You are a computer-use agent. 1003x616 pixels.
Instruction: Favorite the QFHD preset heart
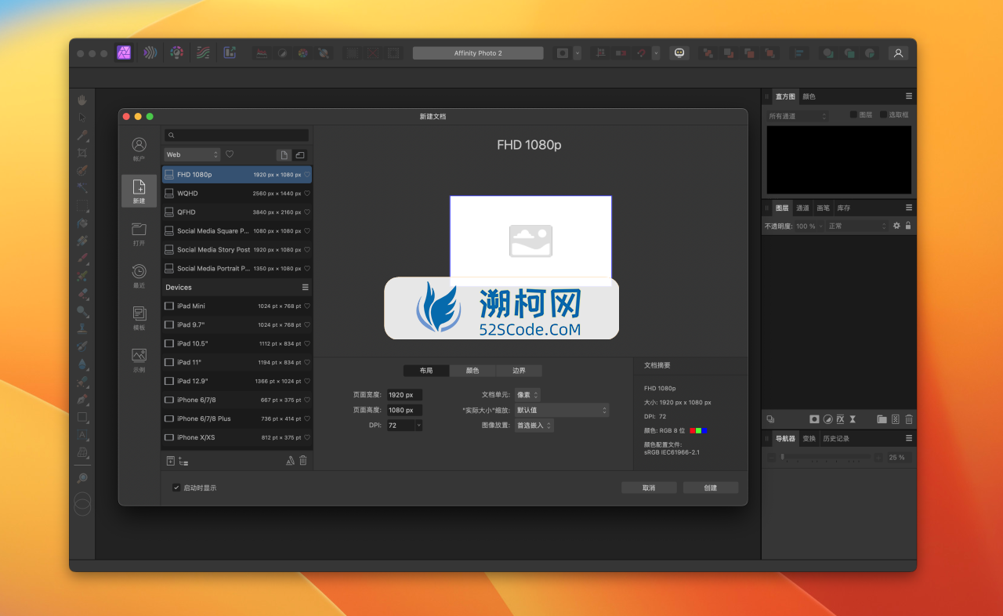tap(307, 212)
